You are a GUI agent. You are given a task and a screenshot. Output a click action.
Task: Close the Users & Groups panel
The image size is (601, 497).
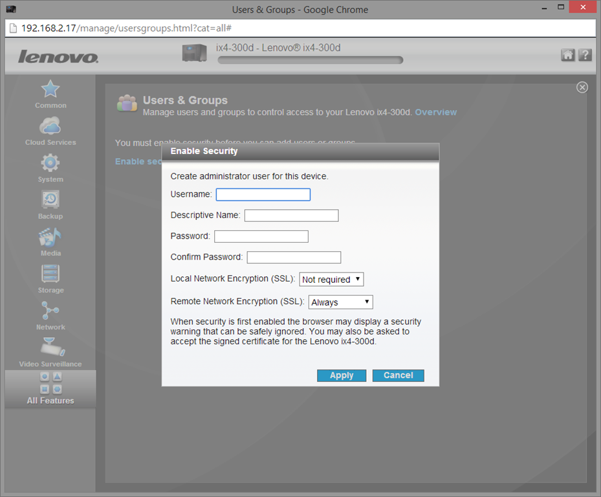point(582,87)
